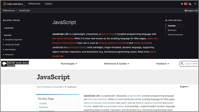Open the blue first-class functions link
The height and width of the screenshot is (112, 199).
(98, 99)
